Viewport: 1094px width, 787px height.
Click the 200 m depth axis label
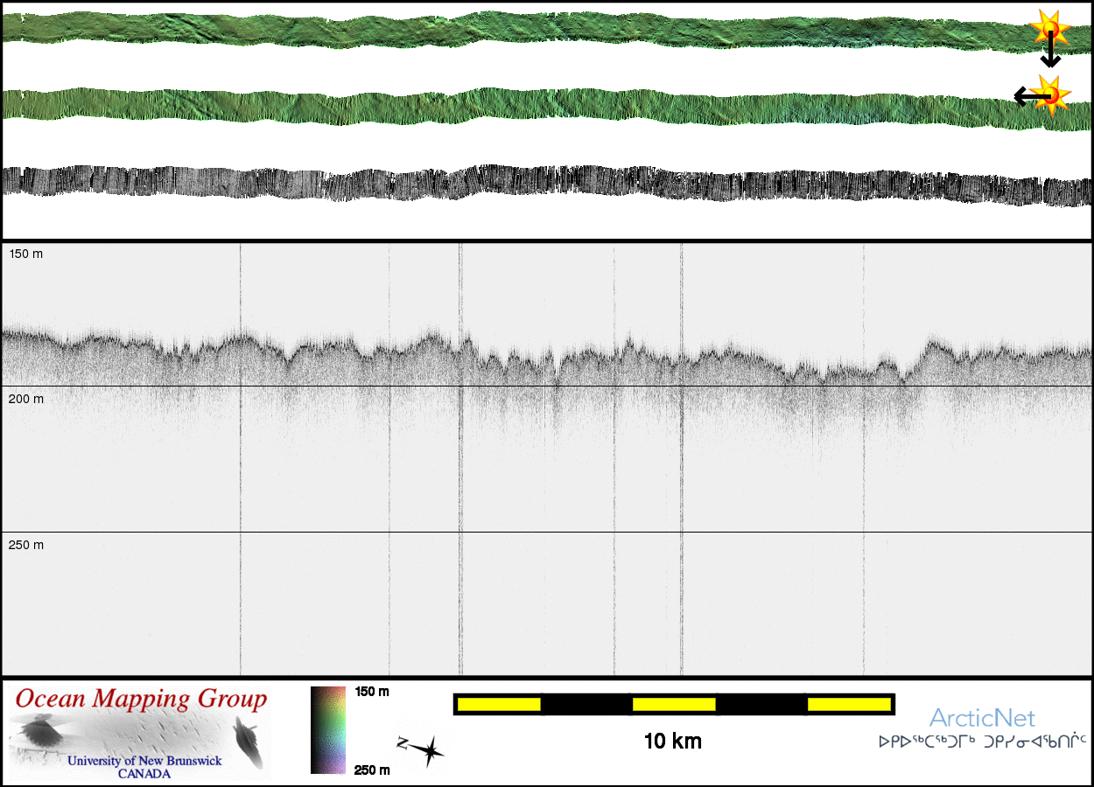click(x=26, y=399)
